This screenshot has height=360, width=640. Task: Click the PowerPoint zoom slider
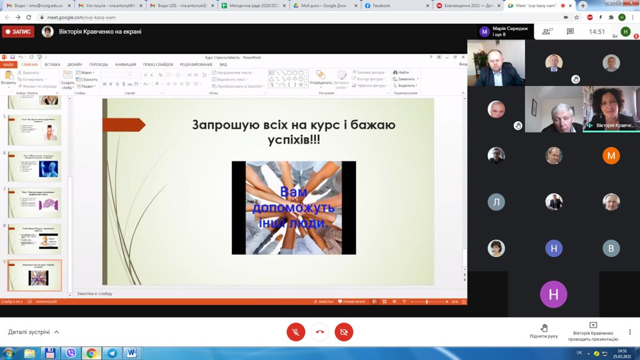[427, 302]
